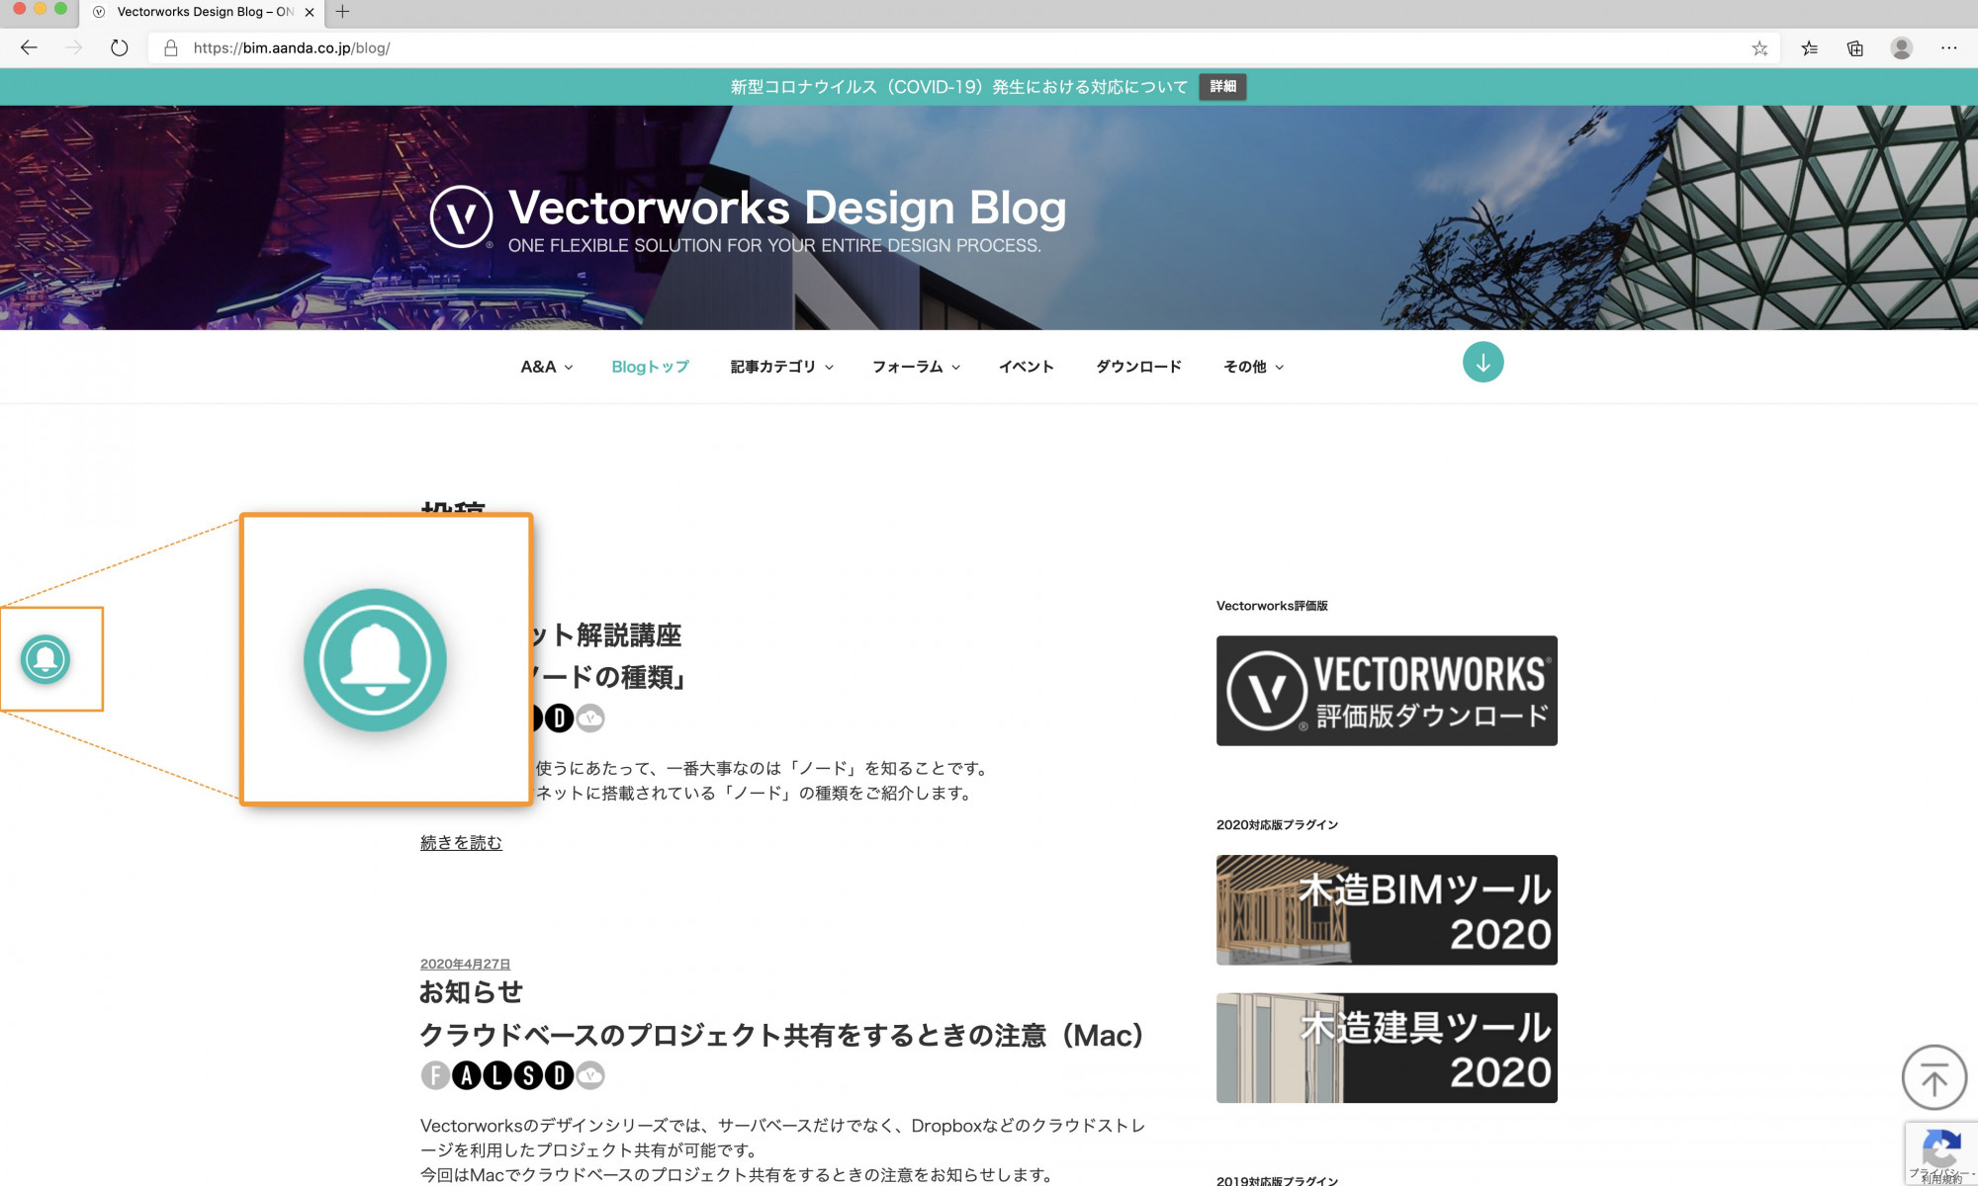Click the Vectorworks評価版 sidebar label
Image resolution: width=1978 pixels, height=1186 pixels.
(x=1272, y=606)
